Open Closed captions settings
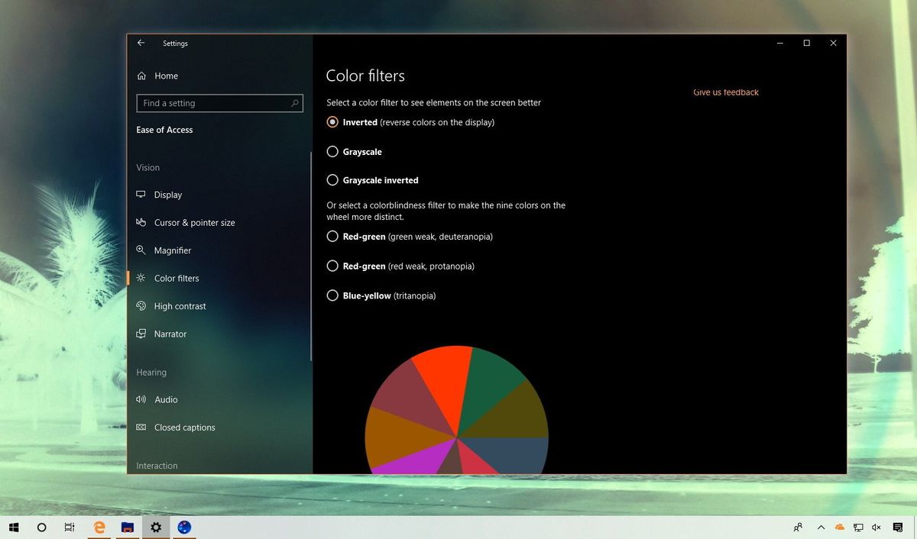This screenshot has height=539, width=917. tap(183, 427)
